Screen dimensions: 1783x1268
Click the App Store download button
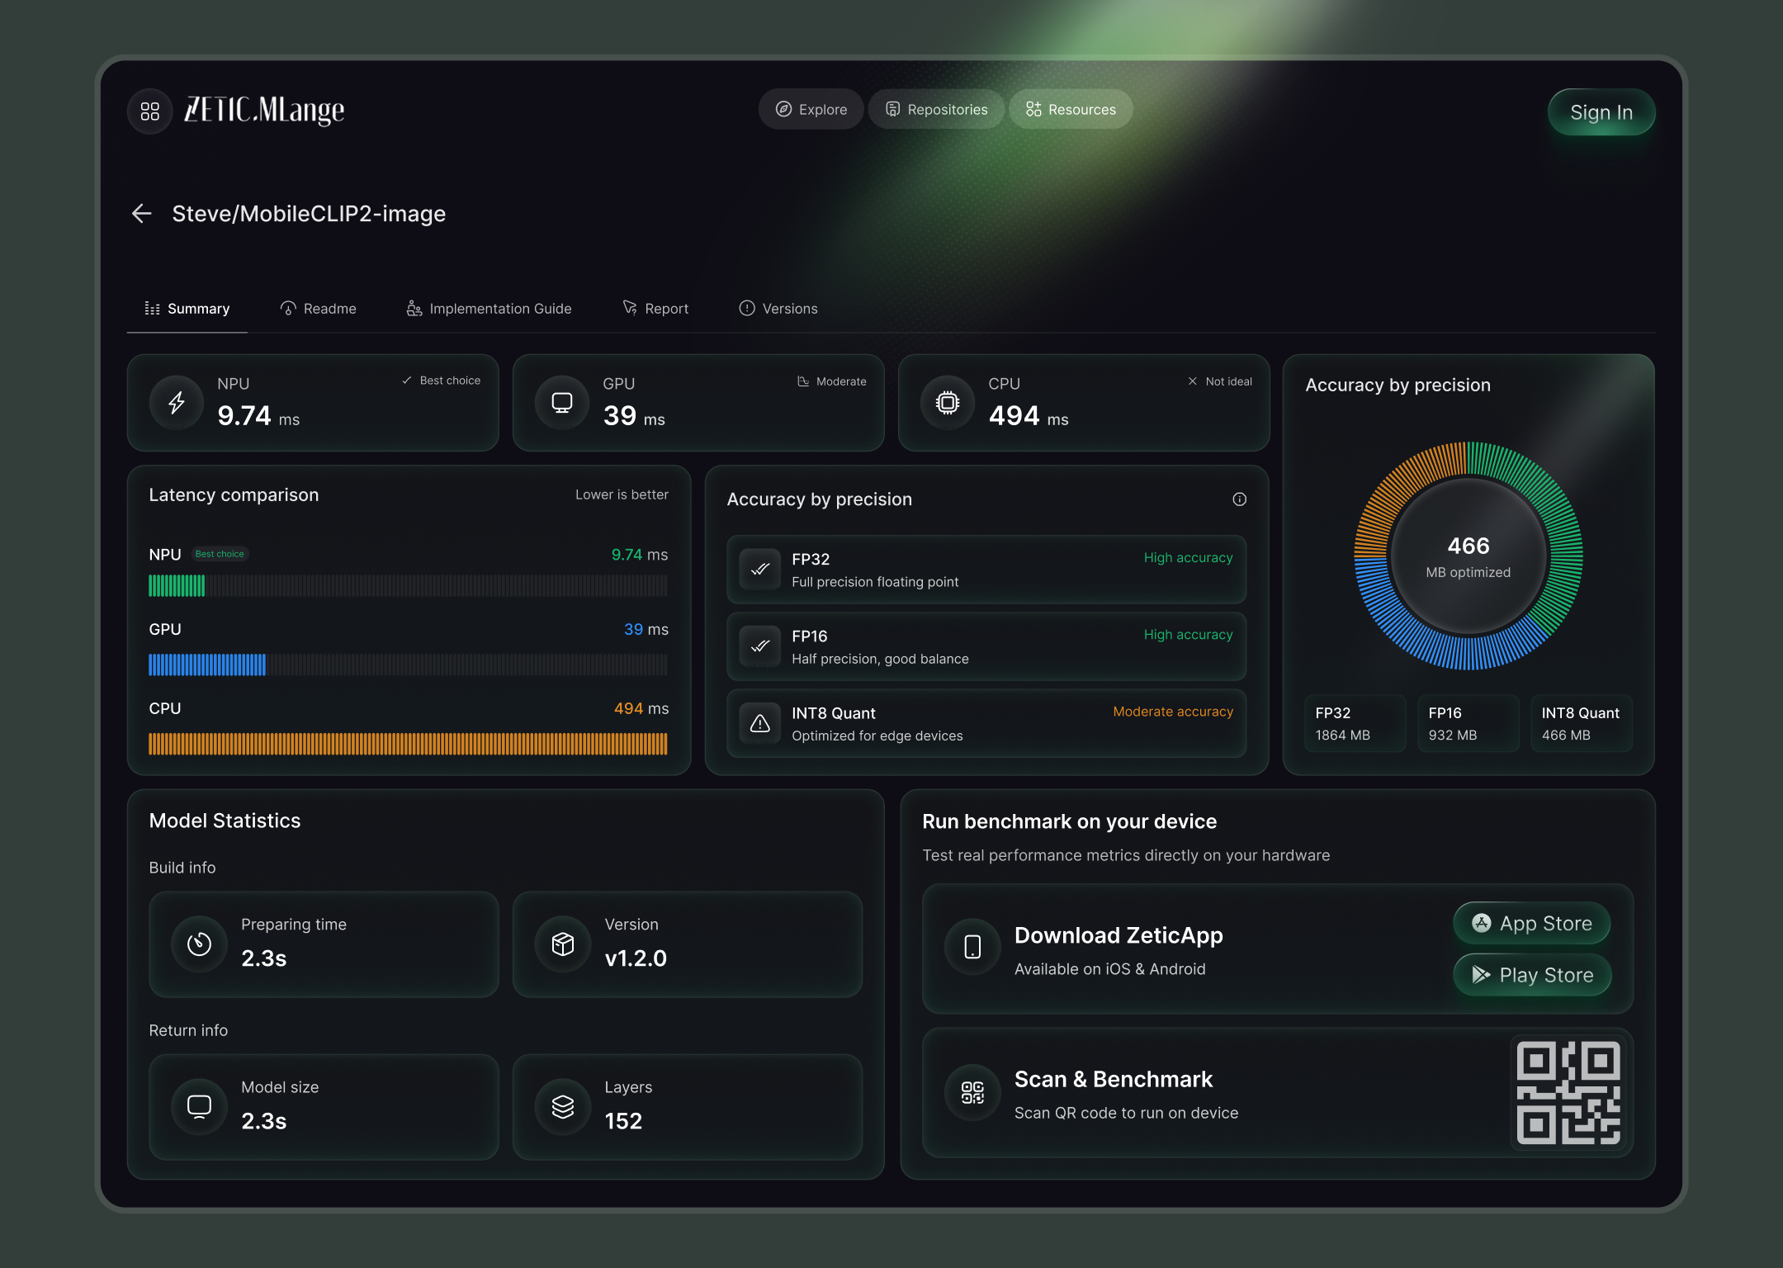point(1532,924)
